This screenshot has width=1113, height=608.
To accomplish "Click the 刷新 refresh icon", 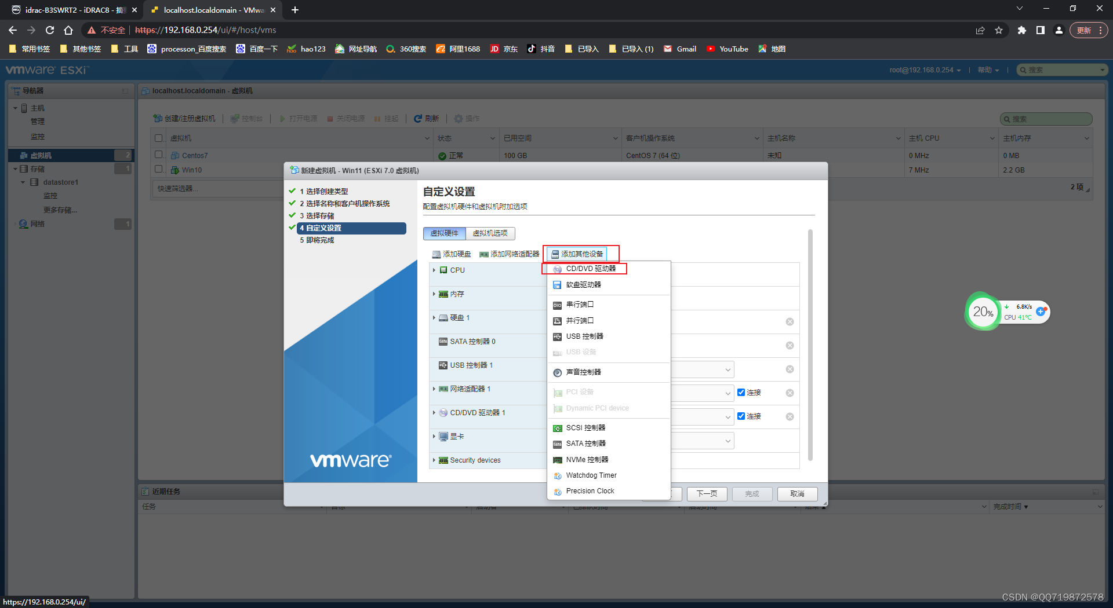I will point(418,119).
